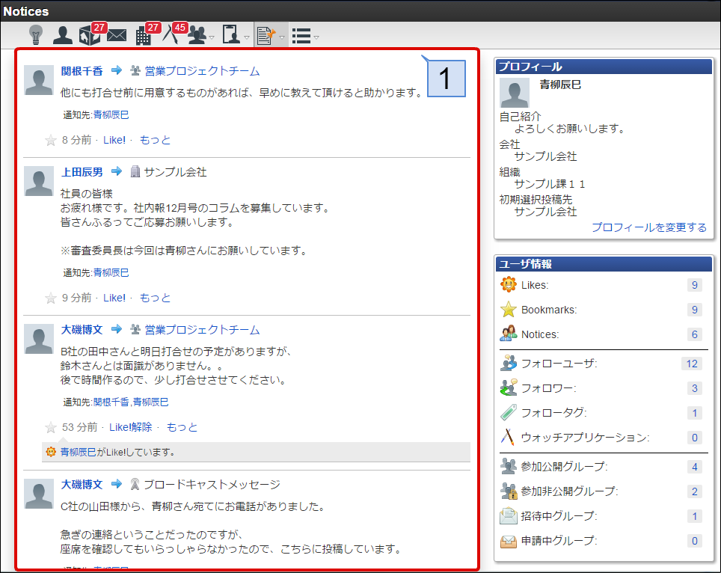The height and width of the screenshot is (573, 721).
Task: Click Like!解除 on the 53 分前 post
Action: pyautogui.click(x=131, y=427)
